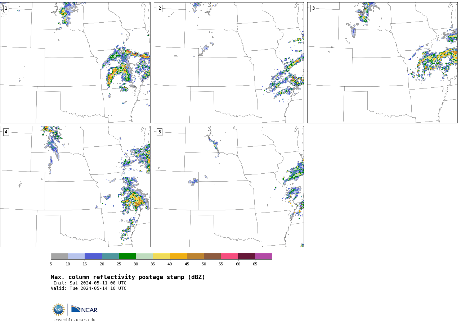Viewport: 461px width, 324px height.
Task: Click the Max. column reflectivity title
Action: [x=128, y=277]
